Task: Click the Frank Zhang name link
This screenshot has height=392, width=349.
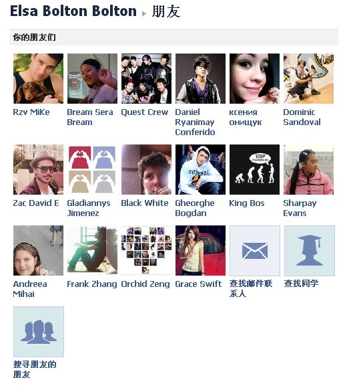Action: (92, 284)
